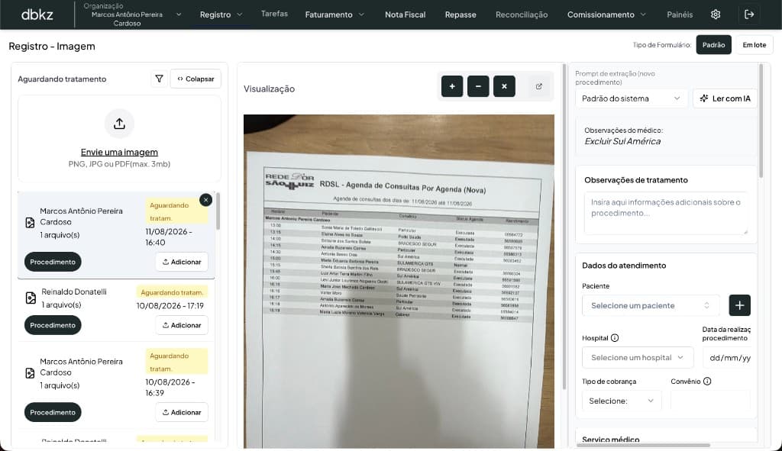782x451 pixels.
Task: Click the scanned agenda document image
Action: pos(399,281)
